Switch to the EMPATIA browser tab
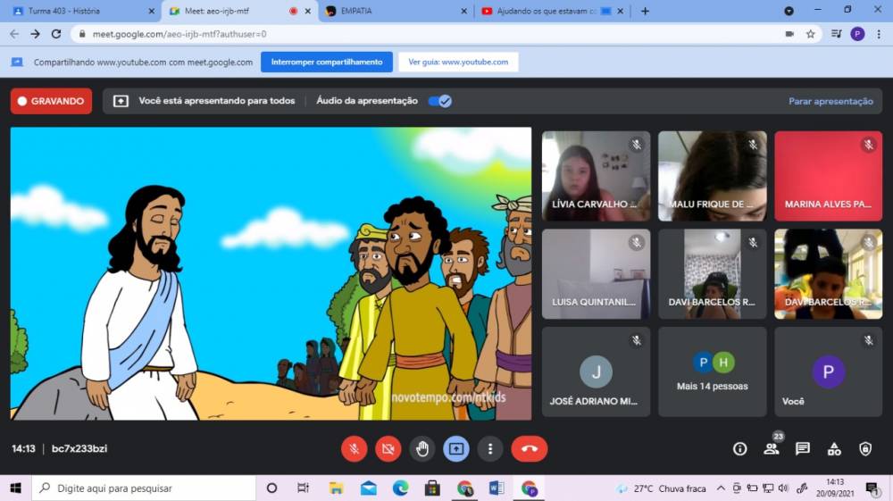 (x=393, y=11)
